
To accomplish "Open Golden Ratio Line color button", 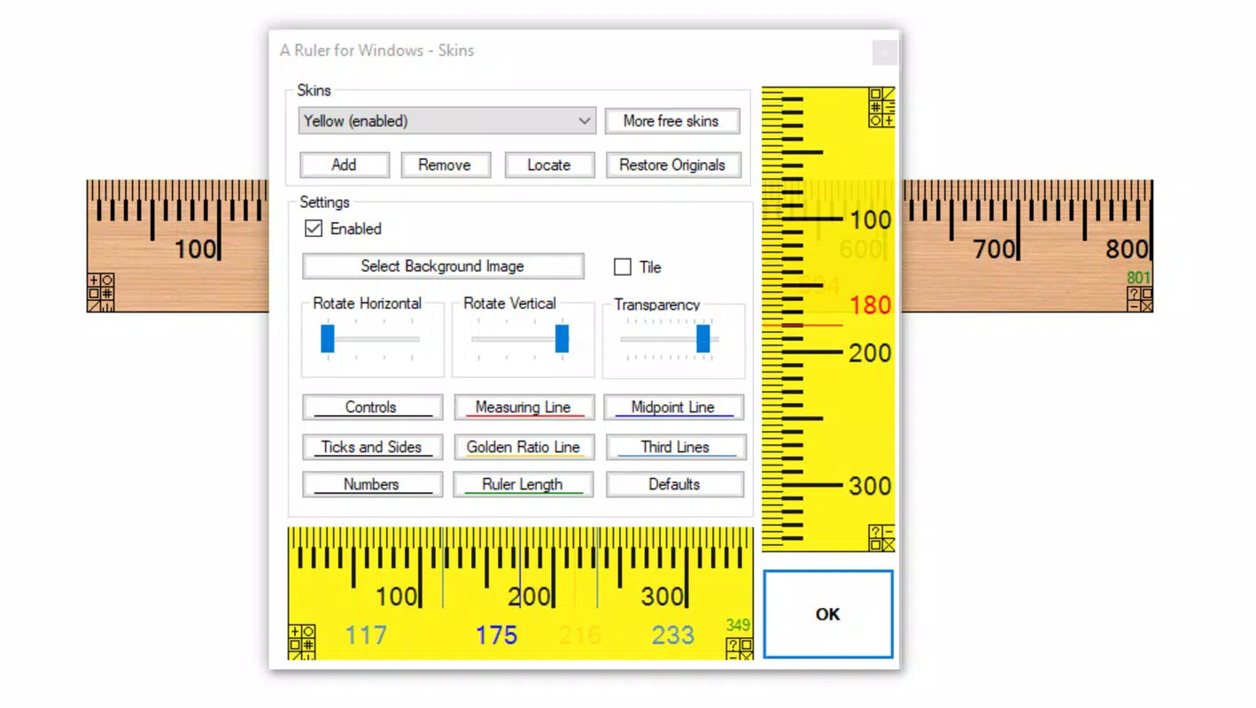I will pos(523,447).
